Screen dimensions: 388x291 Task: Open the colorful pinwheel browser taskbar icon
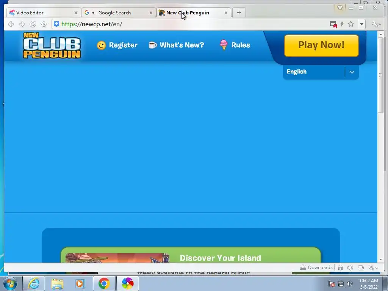coord(127,283)
